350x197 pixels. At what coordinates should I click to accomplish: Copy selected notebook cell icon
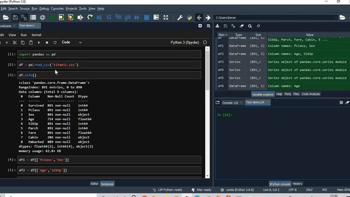23,43
